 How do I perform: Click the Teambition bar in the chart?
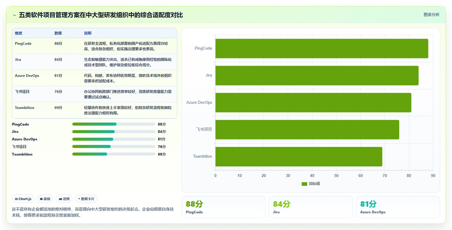(299, 156)
